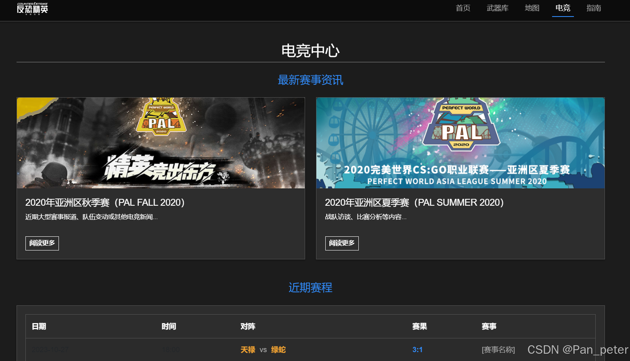Open the 武器库 nav item
This screenshot has width=630, height=361.
point(497,8)
